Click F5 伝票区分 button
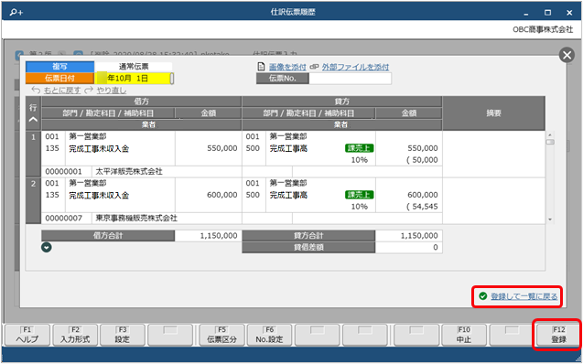The width and height of the screenshot is (583, 364). (x=222, y=335)
